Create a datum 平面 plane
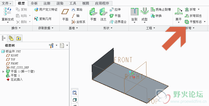Screen dimensions: 209x106 click(x=65, y=15)
